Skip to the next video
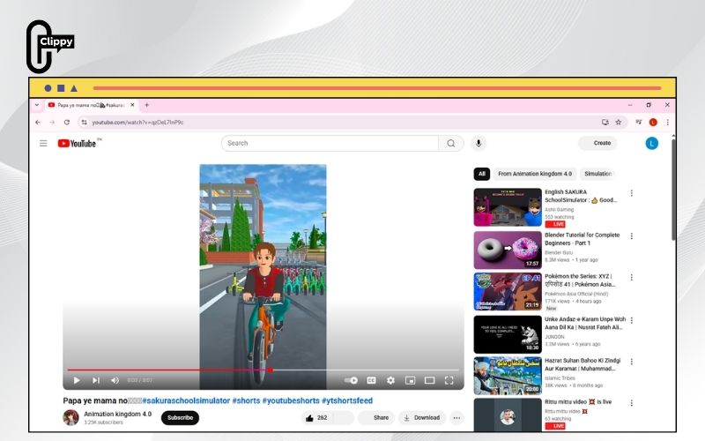 (96, 380)
